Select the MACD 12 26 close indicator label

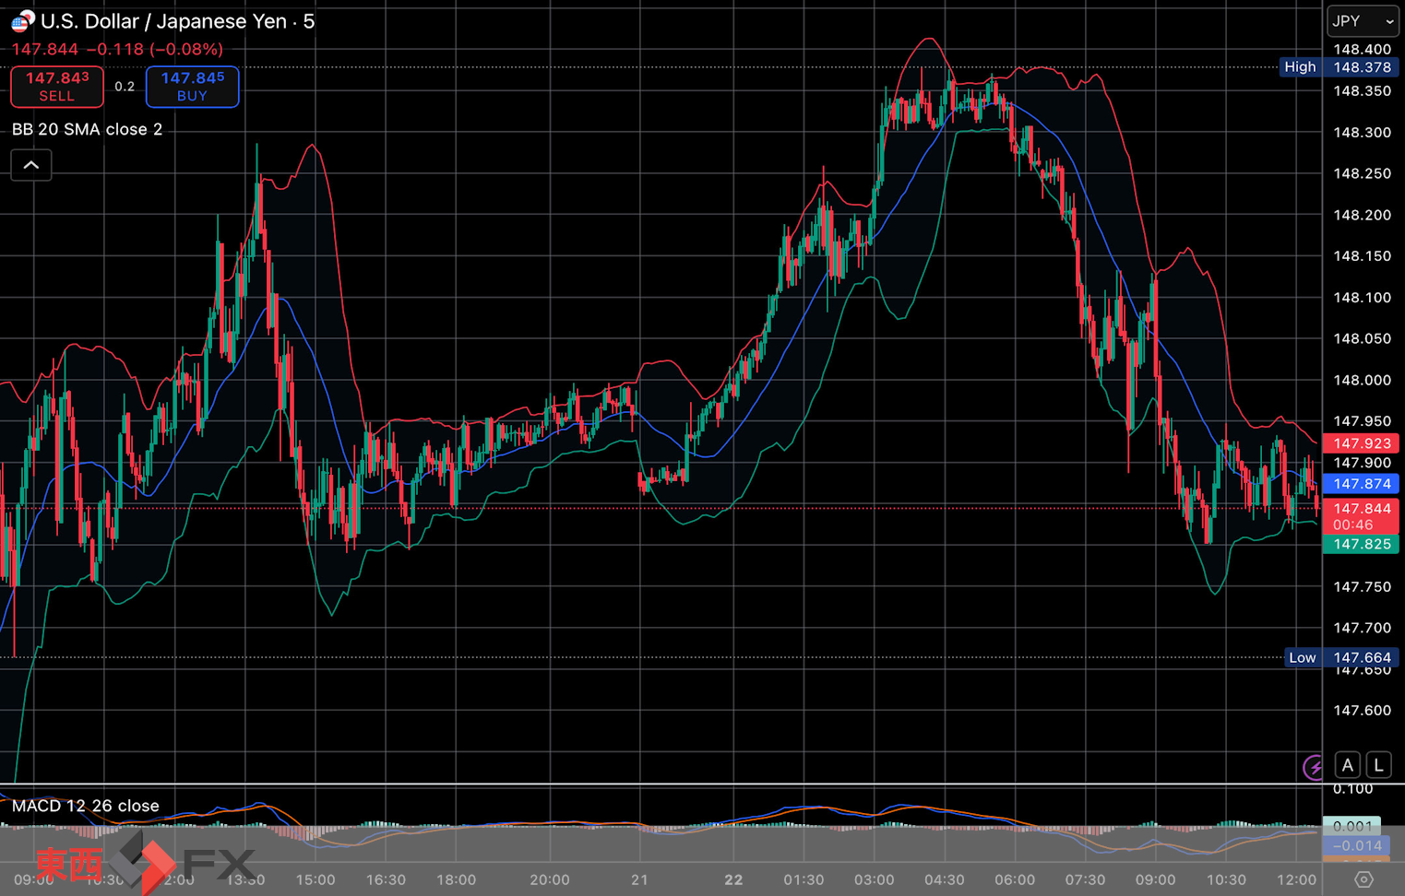tap(85, 806)
